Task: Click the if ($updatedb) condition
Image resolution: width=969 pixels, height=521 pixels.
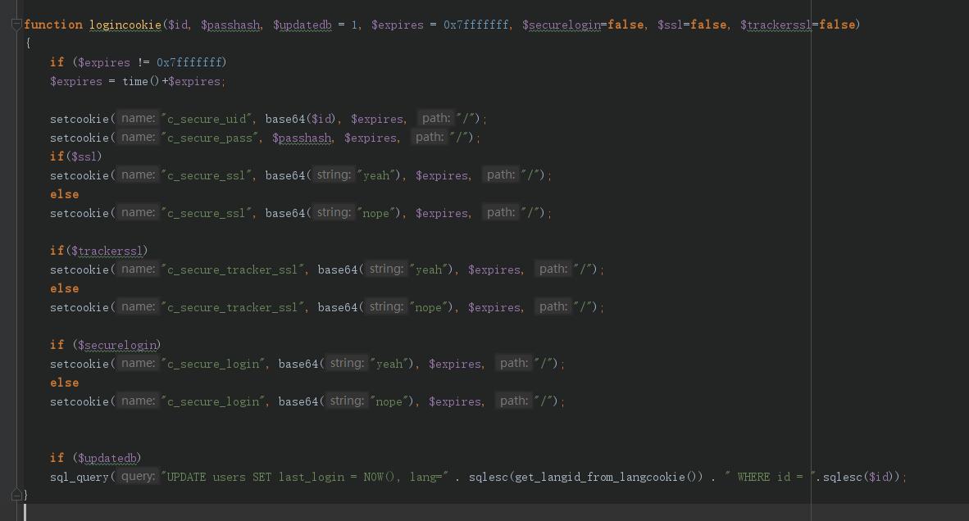Action: (x=96, y=458)
